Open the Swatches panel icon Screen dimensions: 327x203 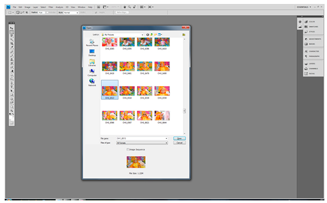[306, 27]
